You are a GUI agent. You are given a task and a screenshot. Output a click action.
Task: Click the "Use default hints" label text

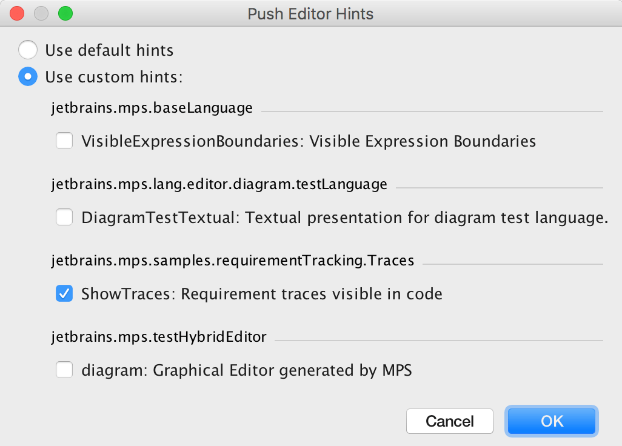point(109,50)
